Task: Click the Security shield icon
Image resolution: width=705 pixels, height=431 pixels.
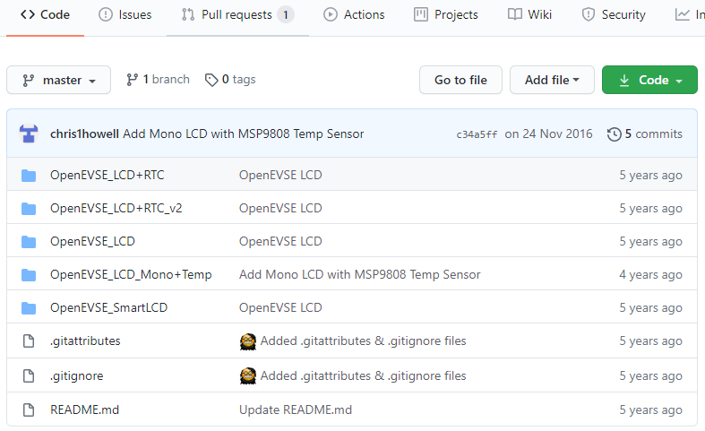Action: tap(589, 15)
